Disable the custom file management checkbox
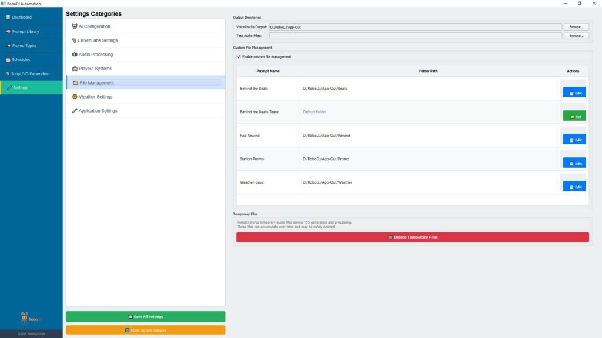Viewport: 602px width, 338px height. pyautogui.click(x=238, y=57)
